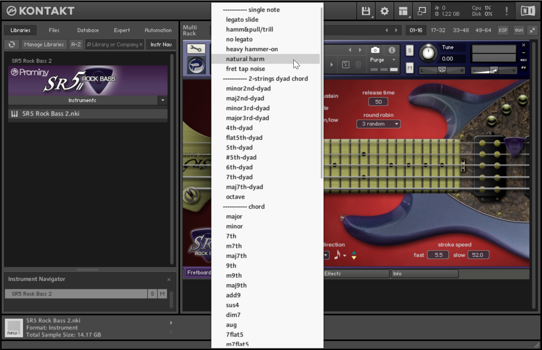The width and height of the screenshot is (542, 350).
Task: Toggle instrument Solo S button
Action: [x=410, y=51]
